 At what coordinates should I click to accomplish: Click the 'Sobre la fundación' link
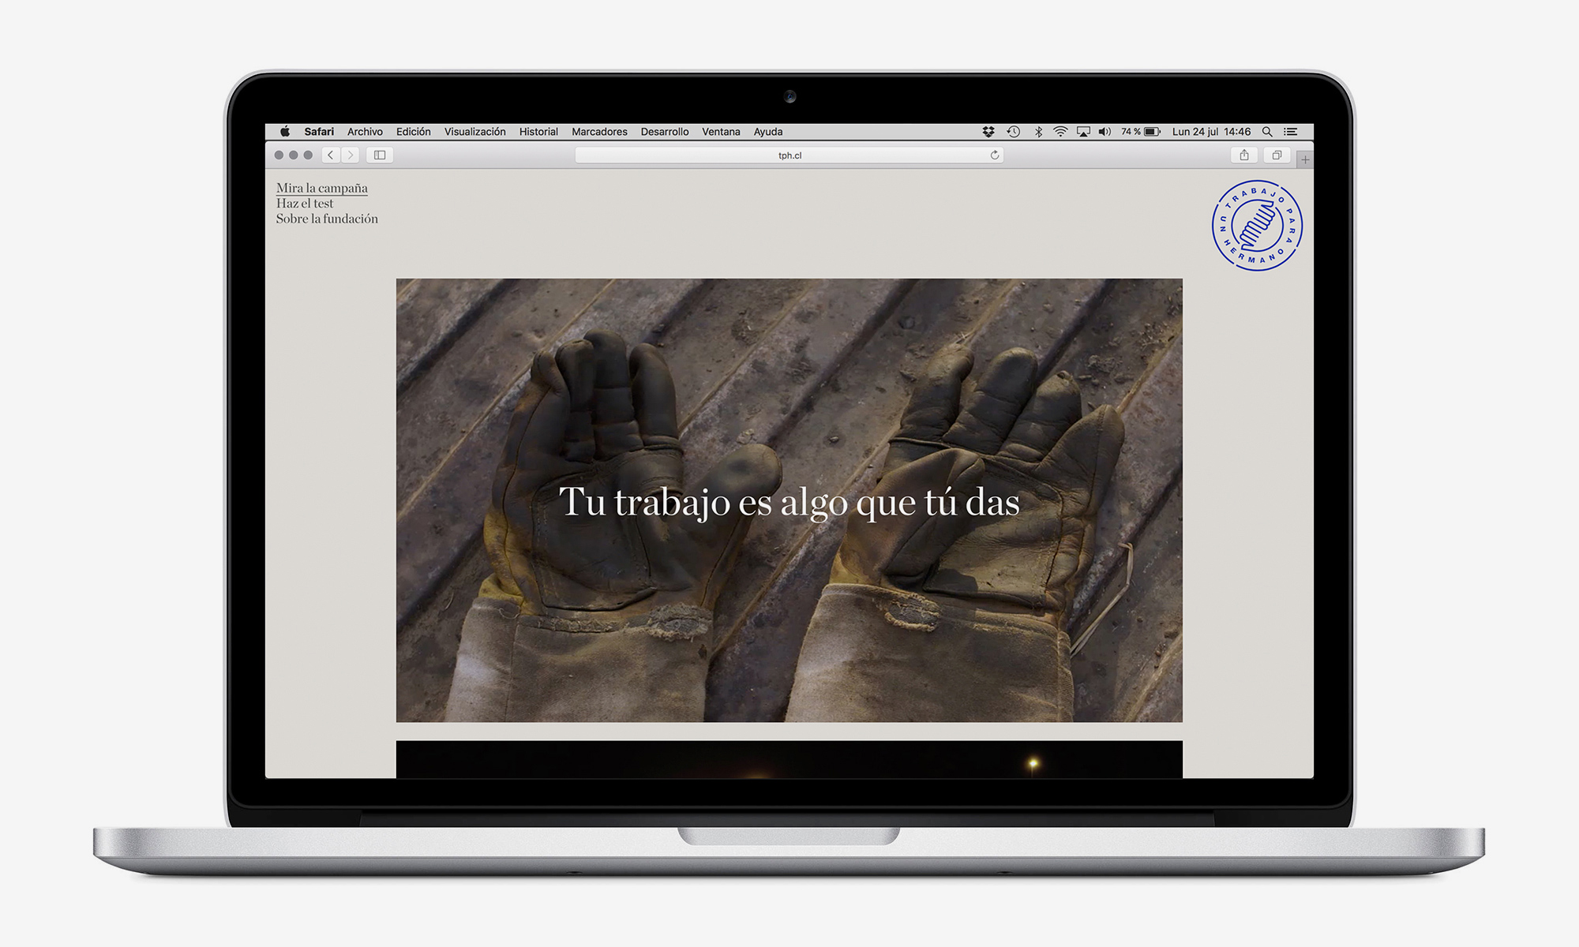point(327,219)
